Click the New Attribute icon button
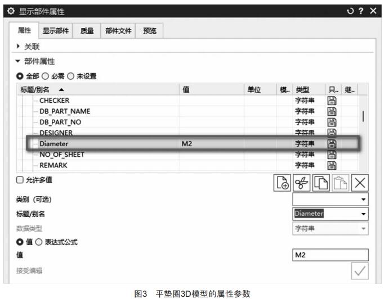Viewport: 385px width, 299px height. (282, 183)
